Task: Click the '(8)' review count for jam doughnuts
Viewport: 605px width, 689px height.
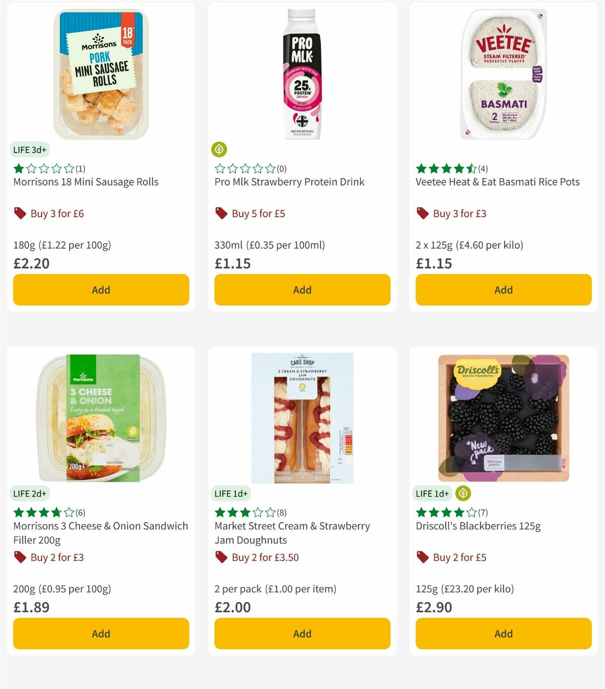Action: [x=280, y=512]
